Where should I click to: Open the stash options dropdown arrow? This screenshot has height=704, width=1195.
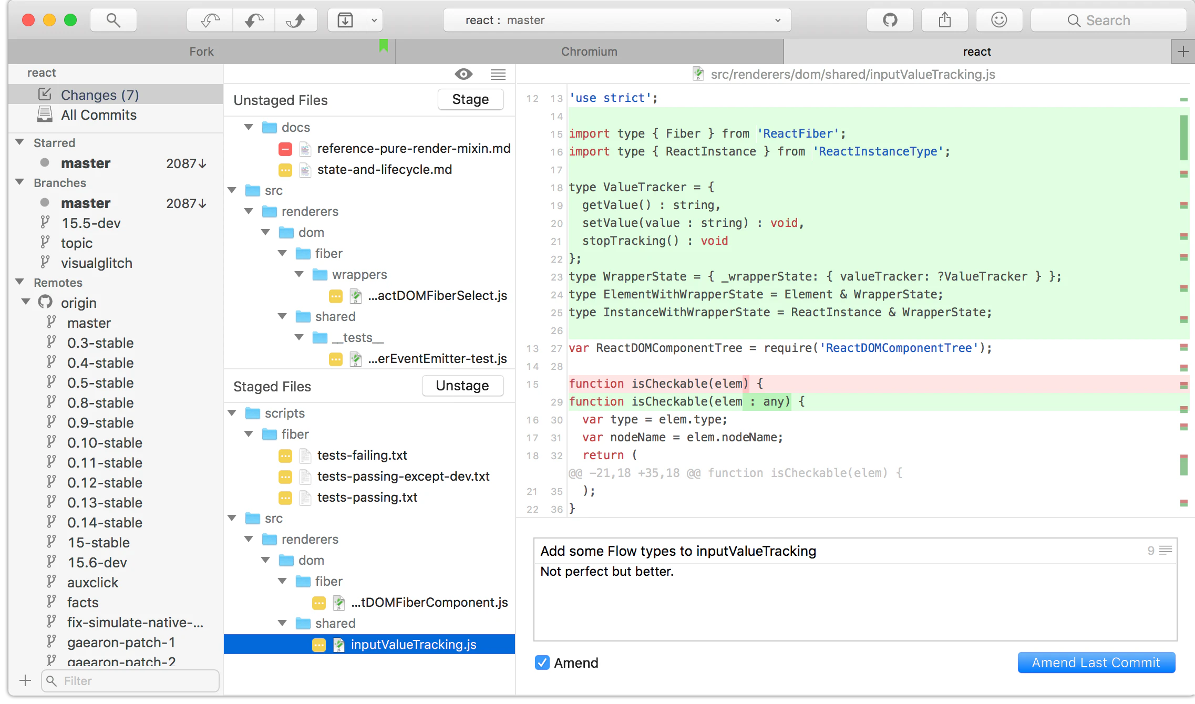pyautogui.click(x=374, y=20)
